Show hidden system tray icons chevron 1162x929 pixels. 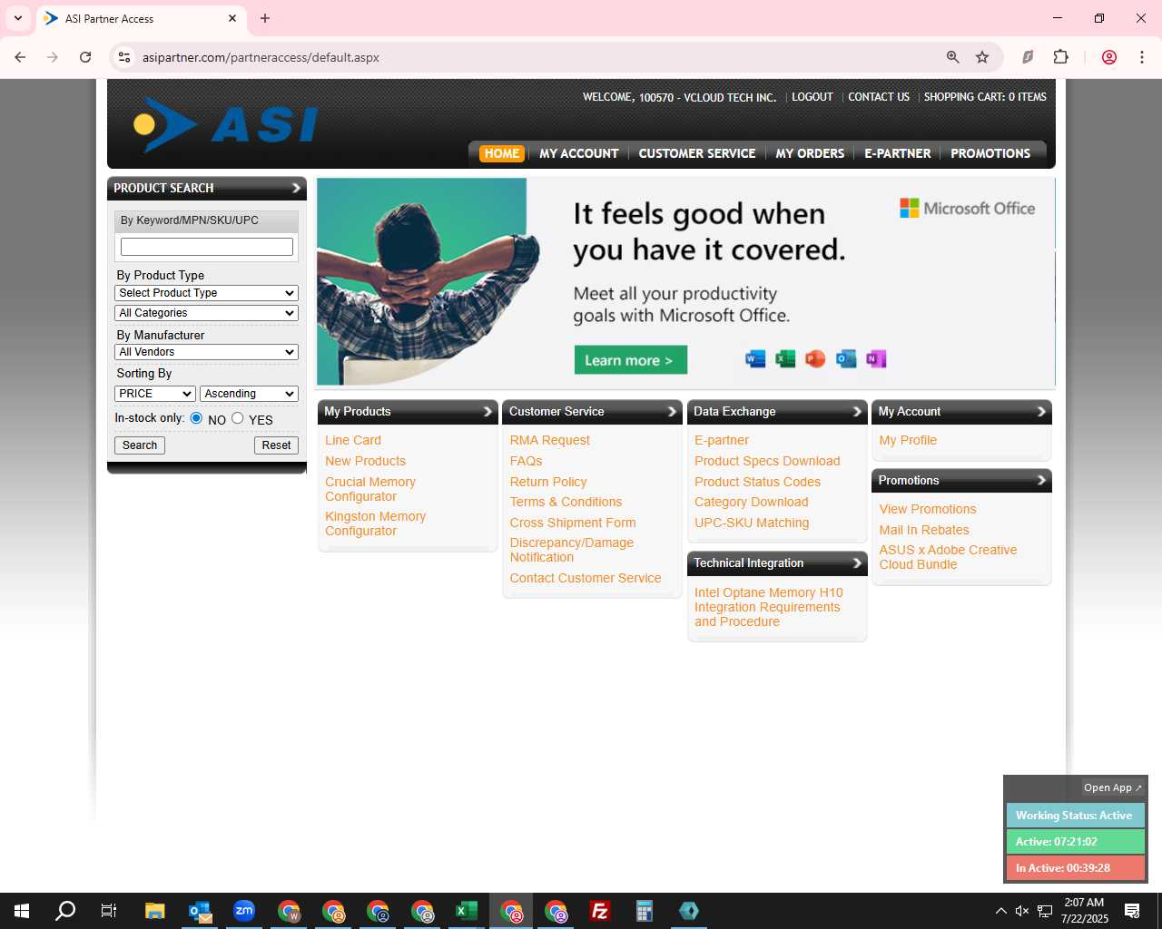[x=1000, y=911]
